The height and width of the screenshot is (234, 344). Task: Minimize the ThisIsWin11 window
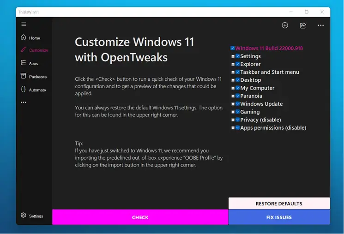[x=291, y=12]
